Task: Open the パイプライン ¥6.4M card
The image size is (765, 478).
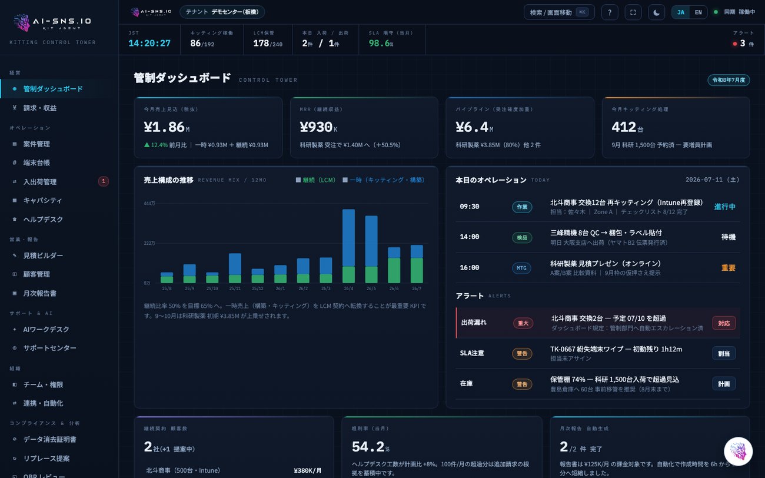Action: (x=520, y=128)
